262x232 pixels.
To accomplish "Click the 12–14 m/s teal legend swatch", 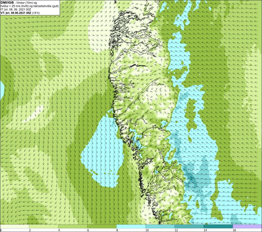I will [189, 227].
